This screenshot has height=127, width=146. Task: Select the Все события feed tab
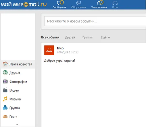[50, 37]
